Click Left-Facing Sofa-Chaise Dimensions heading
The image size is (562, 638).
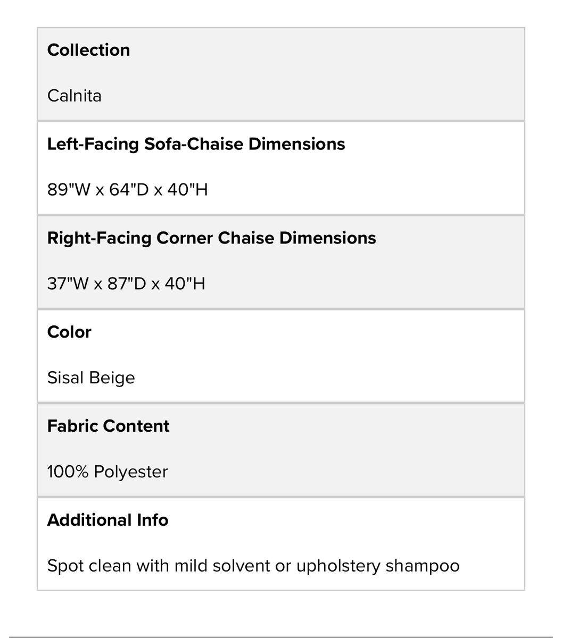point(196,144)
